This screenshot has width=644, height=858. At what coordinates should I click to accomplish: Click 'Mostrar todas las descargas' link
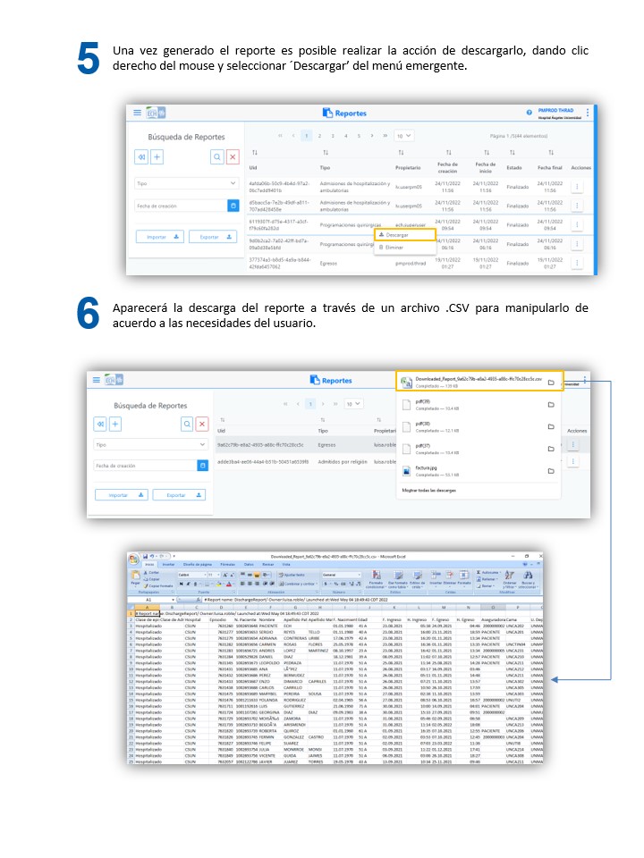pyautogui.click(x=436, y=491)
